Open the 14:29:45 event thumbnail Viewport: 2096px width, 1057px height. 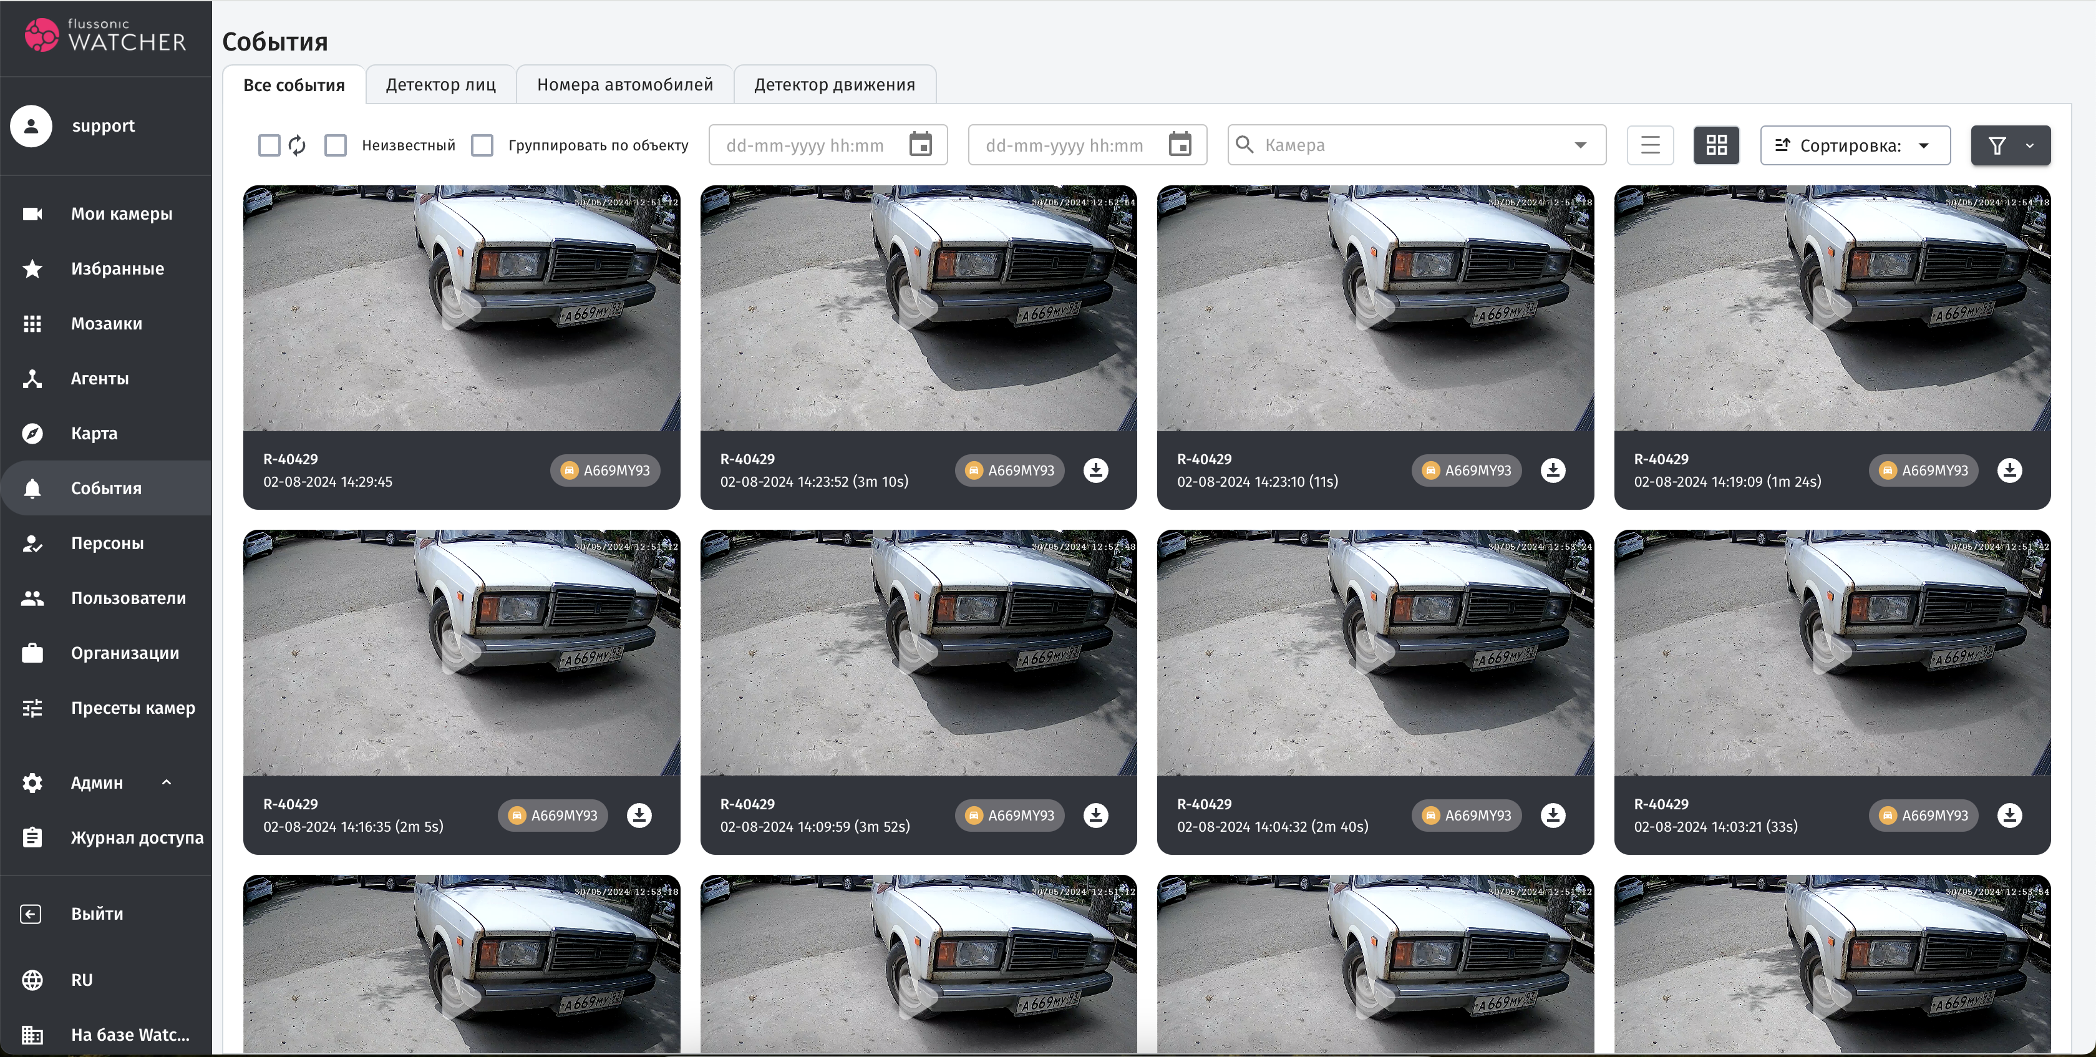pyautogui.click(x=462, y=308)
